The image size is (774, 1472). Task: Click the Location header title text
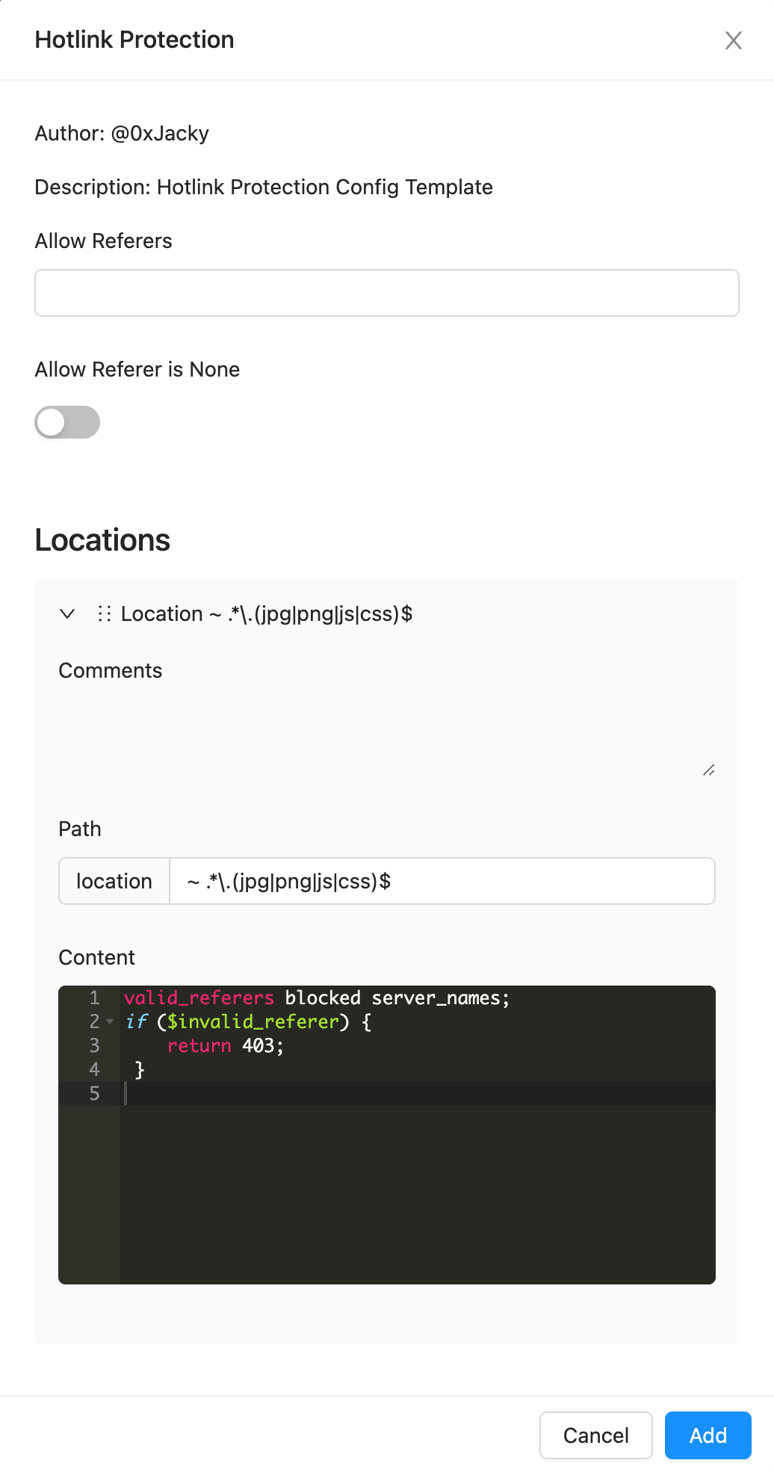267,614
